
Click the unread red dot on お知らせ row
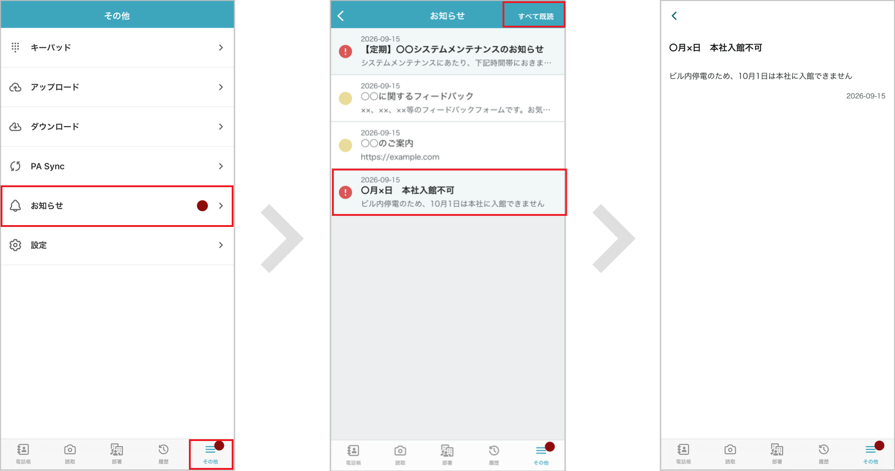point(202,206)
